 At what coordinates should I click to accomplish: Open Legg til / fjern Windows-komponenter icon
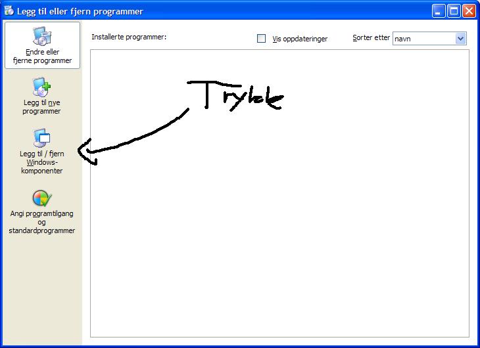[41, 138]
